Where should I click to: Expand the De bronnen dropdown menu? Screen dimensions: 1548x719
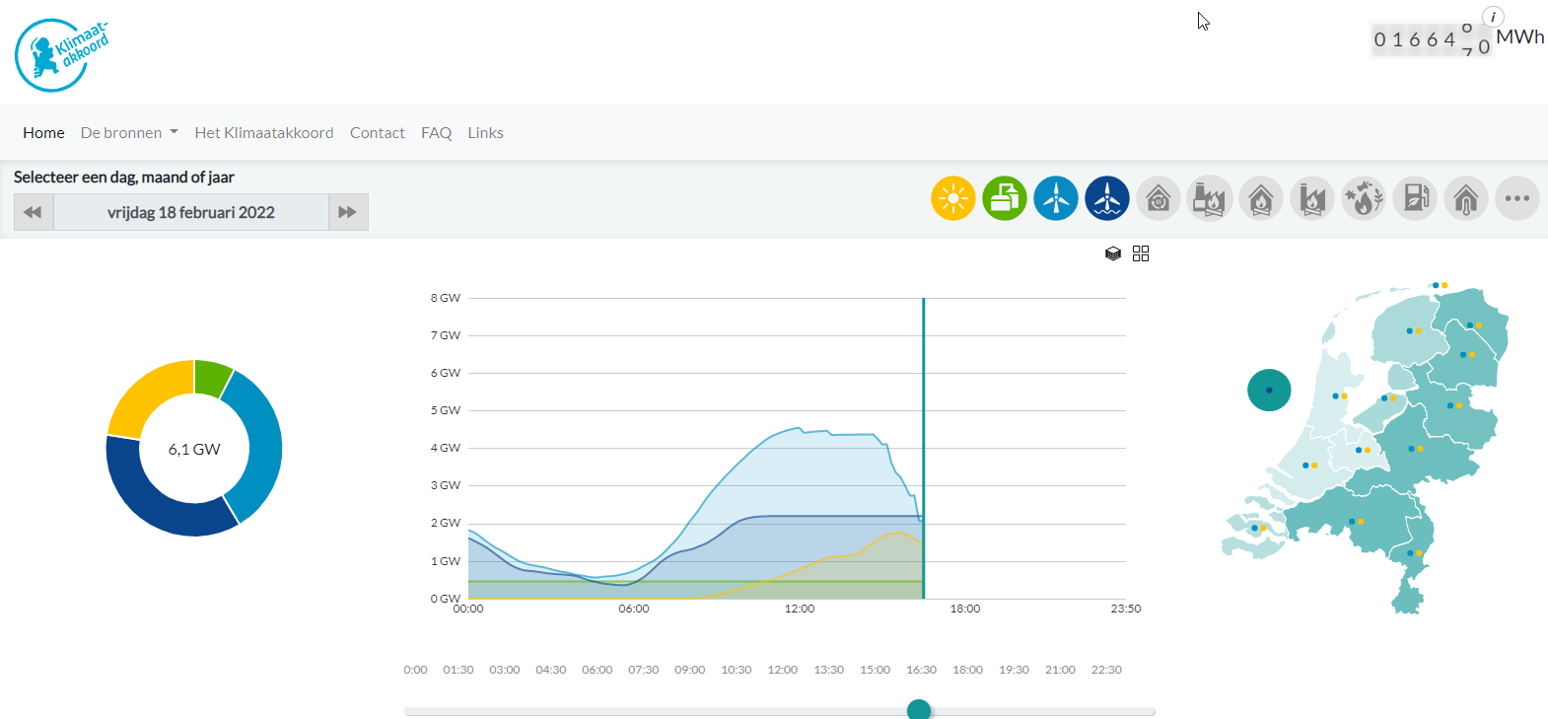click(x=129, y=133)
